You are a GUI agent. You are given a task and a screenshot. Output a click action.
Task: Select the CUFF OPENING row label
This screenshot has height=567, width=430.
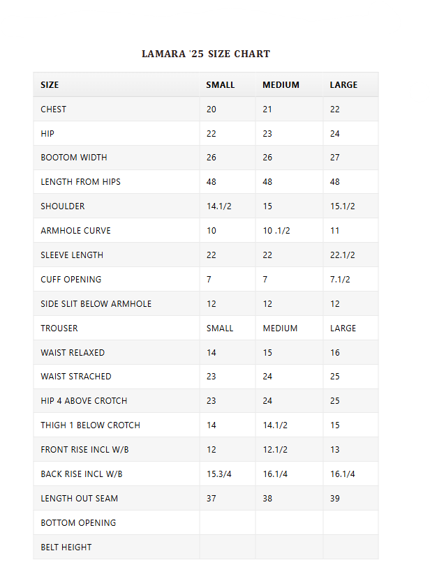pos(71,280)
